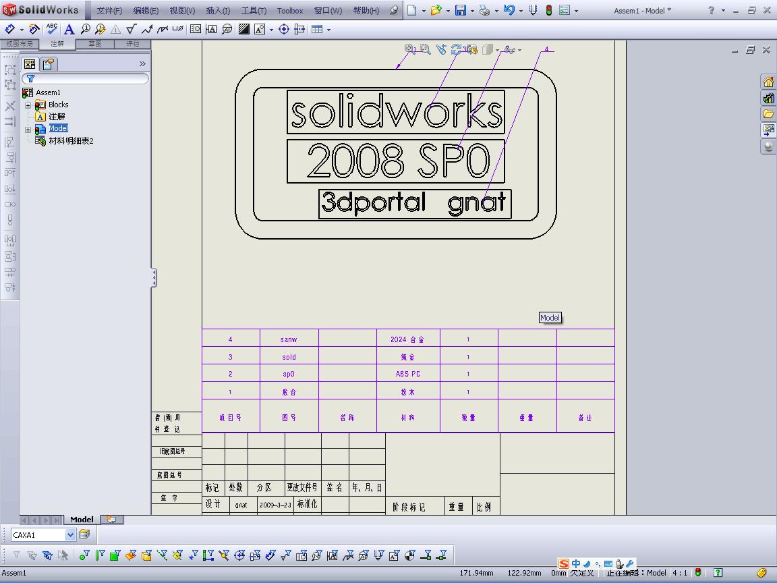Image resolution: width=777 pixels, height=583 pixels.
Task: Print the drawing
Action: point(485,10)
